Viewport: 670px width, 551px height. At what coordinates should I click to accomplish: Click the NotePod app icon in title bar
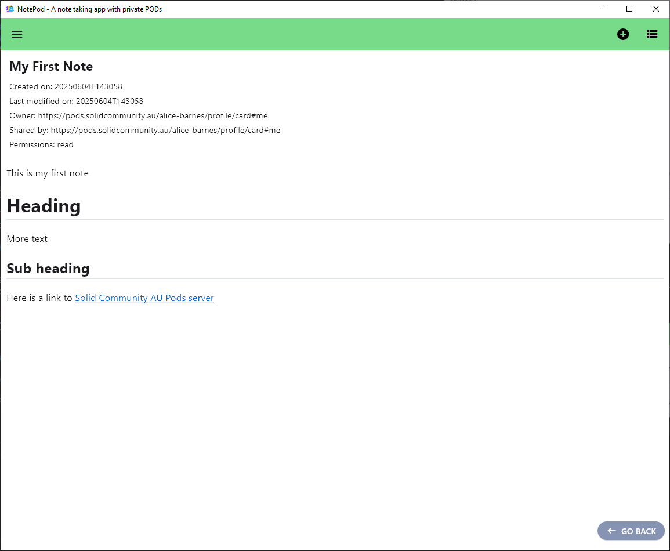[9, 9]
